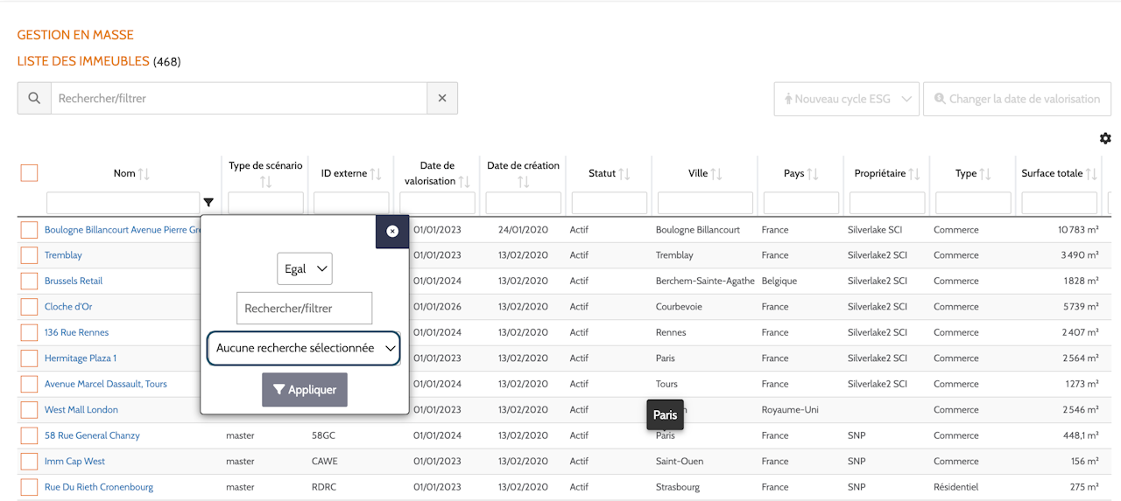This screenshot has height=501, width=1121.
Task: Click the 01/01/2026 valuation date cell
Action: tap(437, 307)
